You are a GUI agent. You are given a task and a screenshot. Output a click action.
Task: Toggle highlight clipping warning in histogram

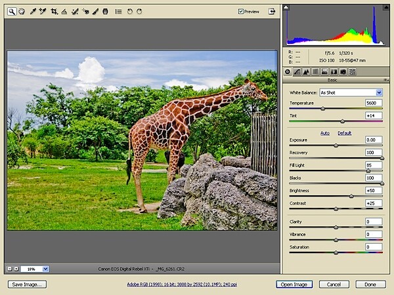click(386, 7)
